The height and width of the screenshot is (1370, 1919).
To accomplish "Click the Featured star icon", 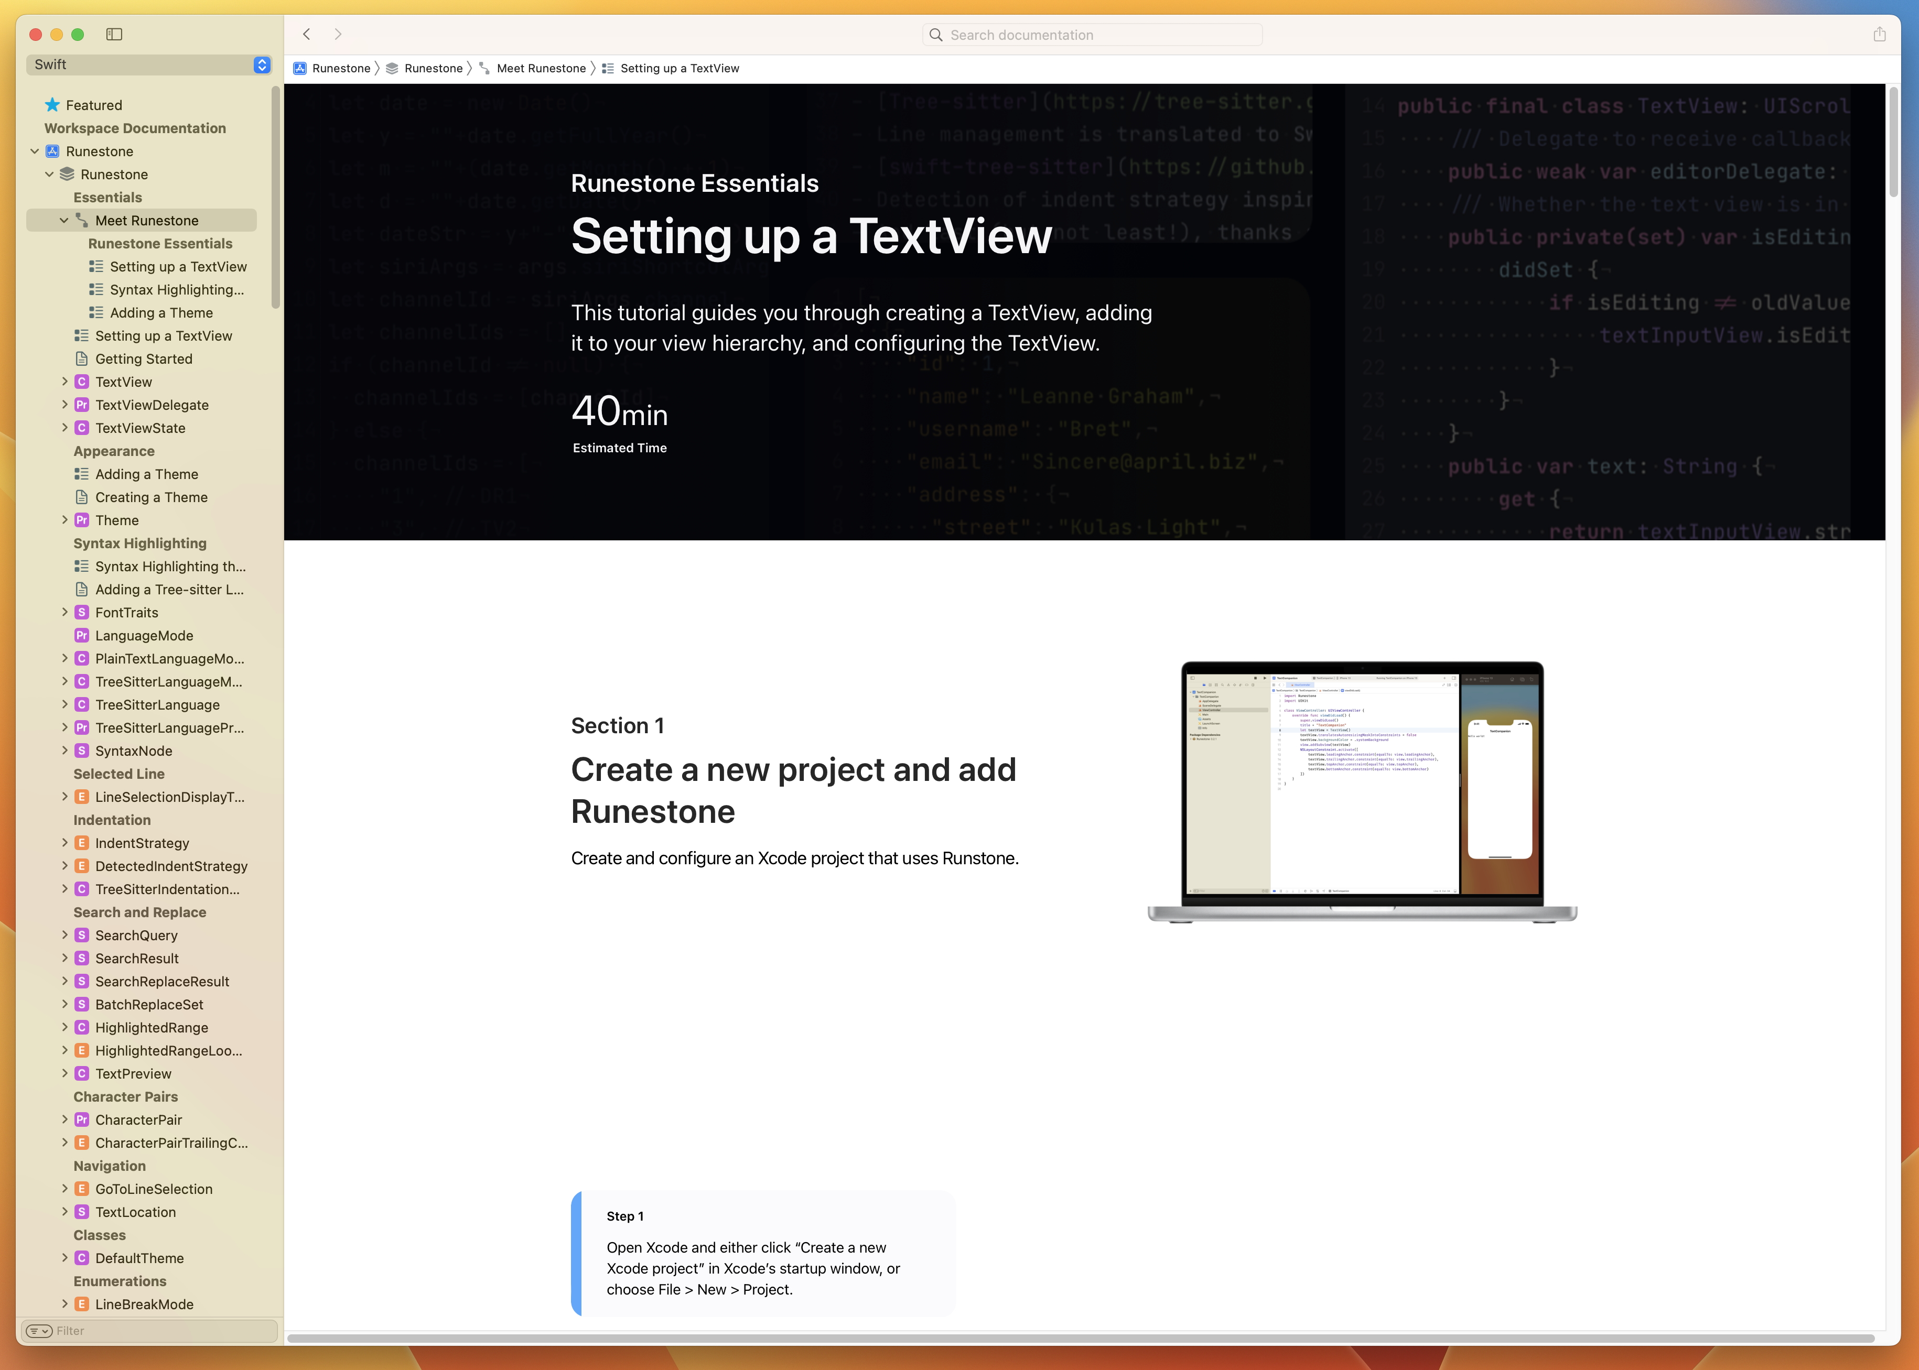I will click(52, 105).
